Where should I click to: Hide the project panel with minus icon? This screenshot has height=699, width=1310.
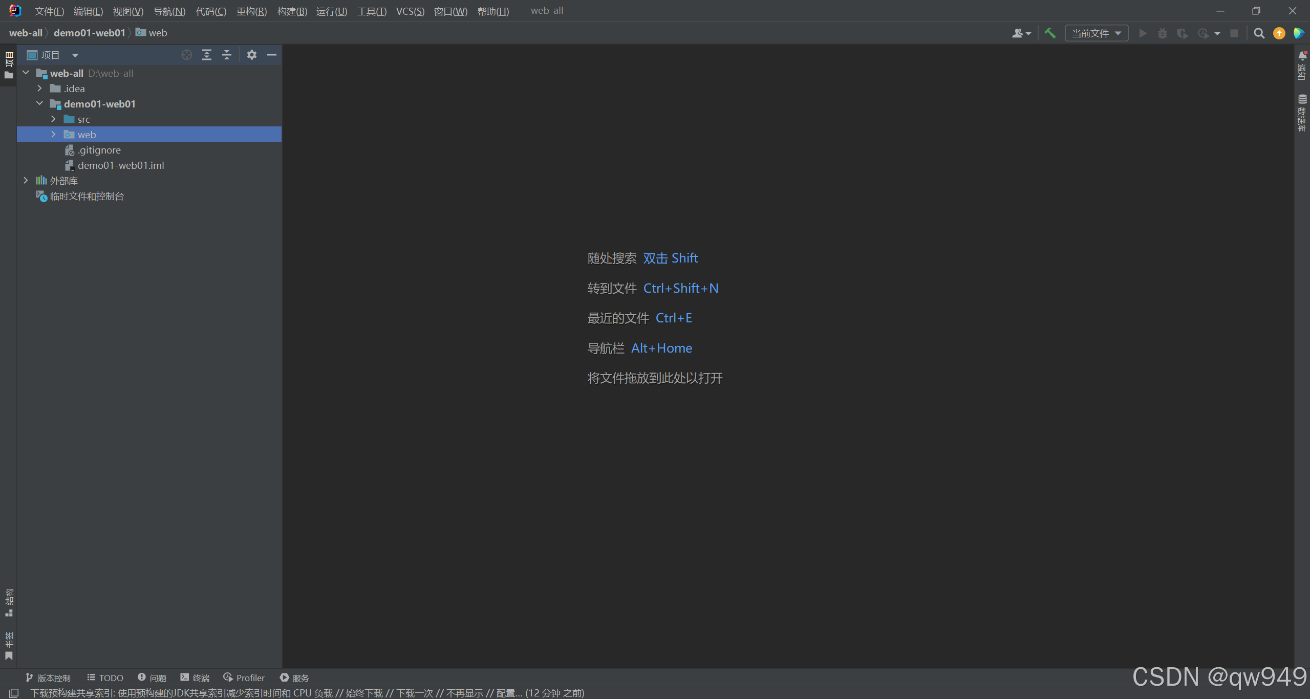[x=272, y=55]
